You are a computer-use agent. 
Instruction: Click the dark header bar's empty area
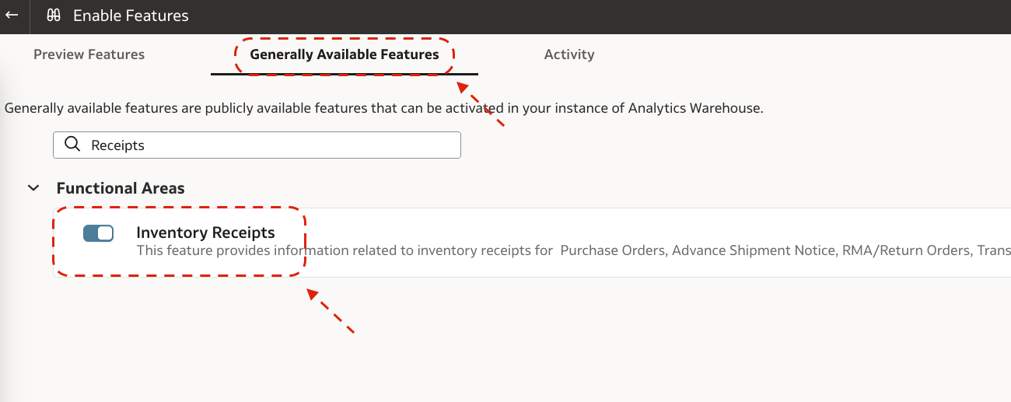599,16
